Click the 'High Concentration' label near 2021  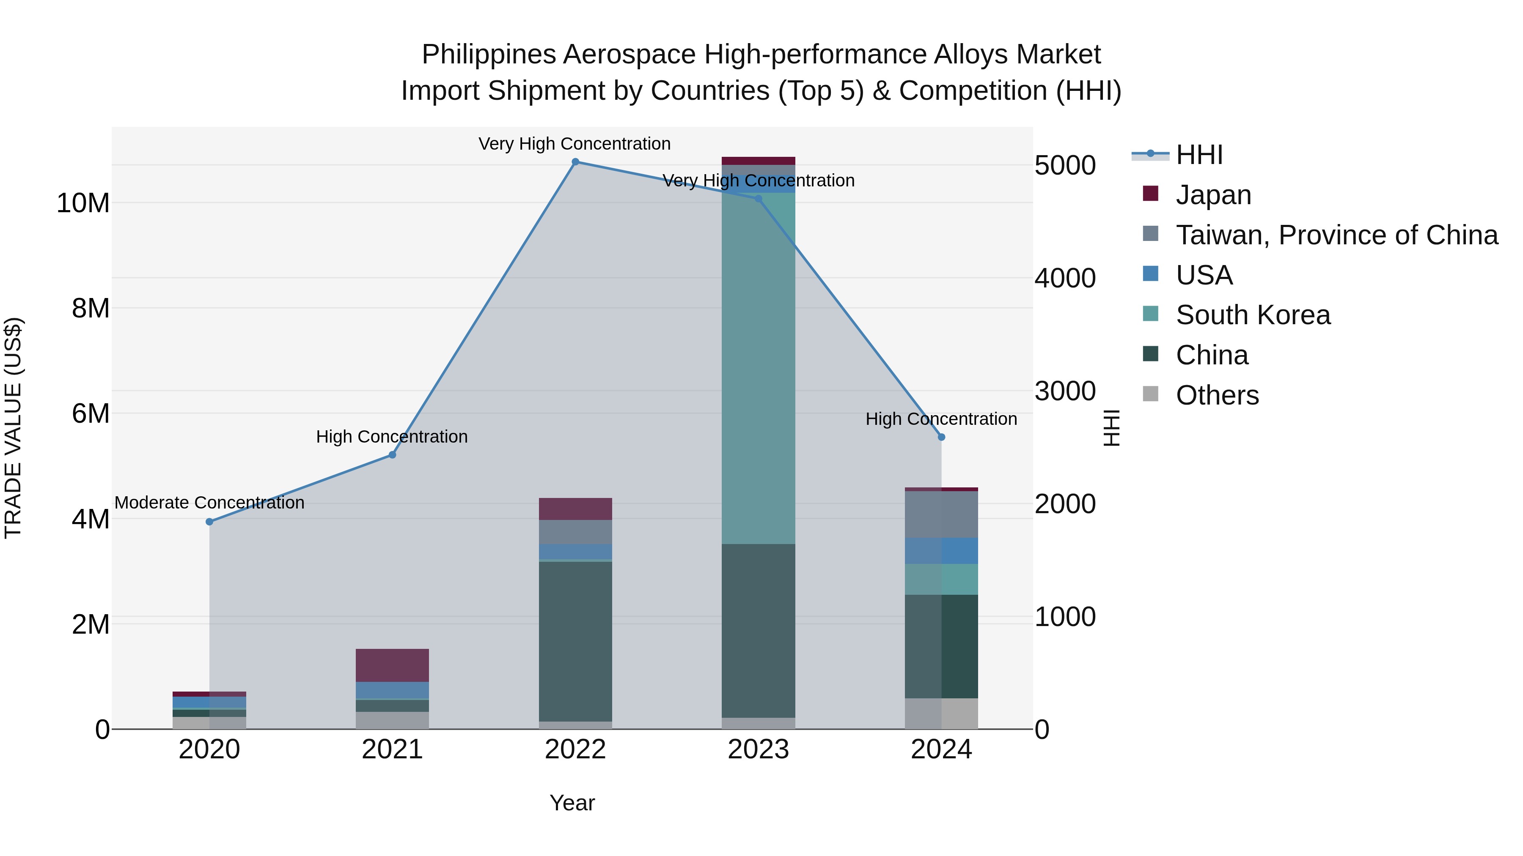(x=392, y=437)
